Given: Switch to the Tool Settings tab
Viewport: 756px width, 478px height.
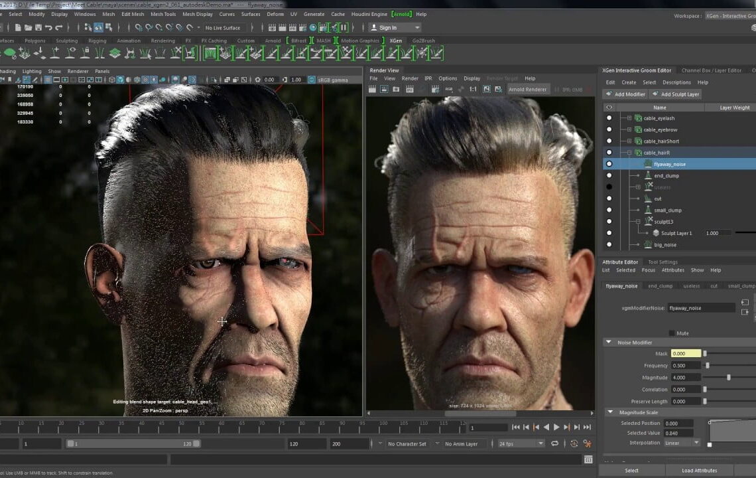Looking at the screenshot, I should click(x=663, y=262).
